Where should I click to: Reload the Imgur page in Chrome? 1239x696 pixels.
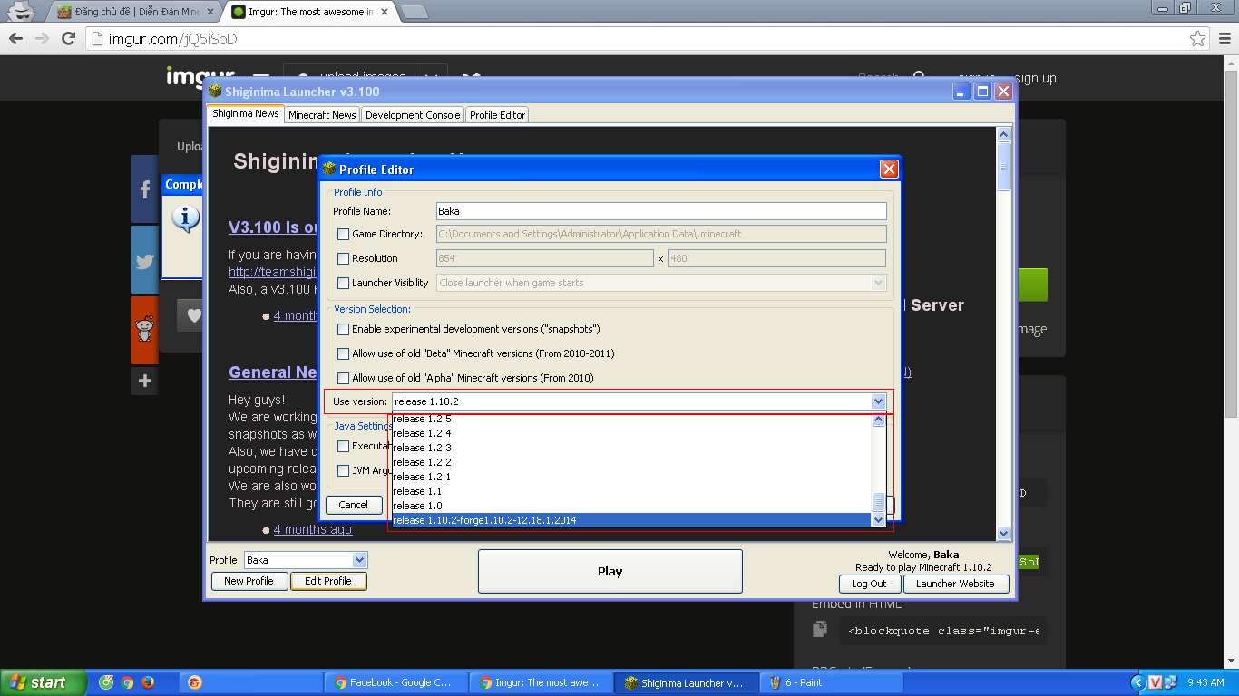pyautogui.click(x=68, y=39)
